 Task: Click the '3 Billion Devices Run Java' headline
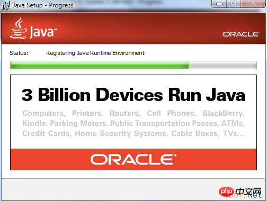(133, 95)
